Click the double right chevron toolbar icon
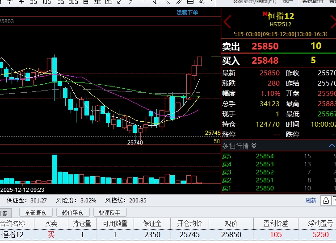The height and width of the screenshot is (243, 336). [x=179, y=2]
